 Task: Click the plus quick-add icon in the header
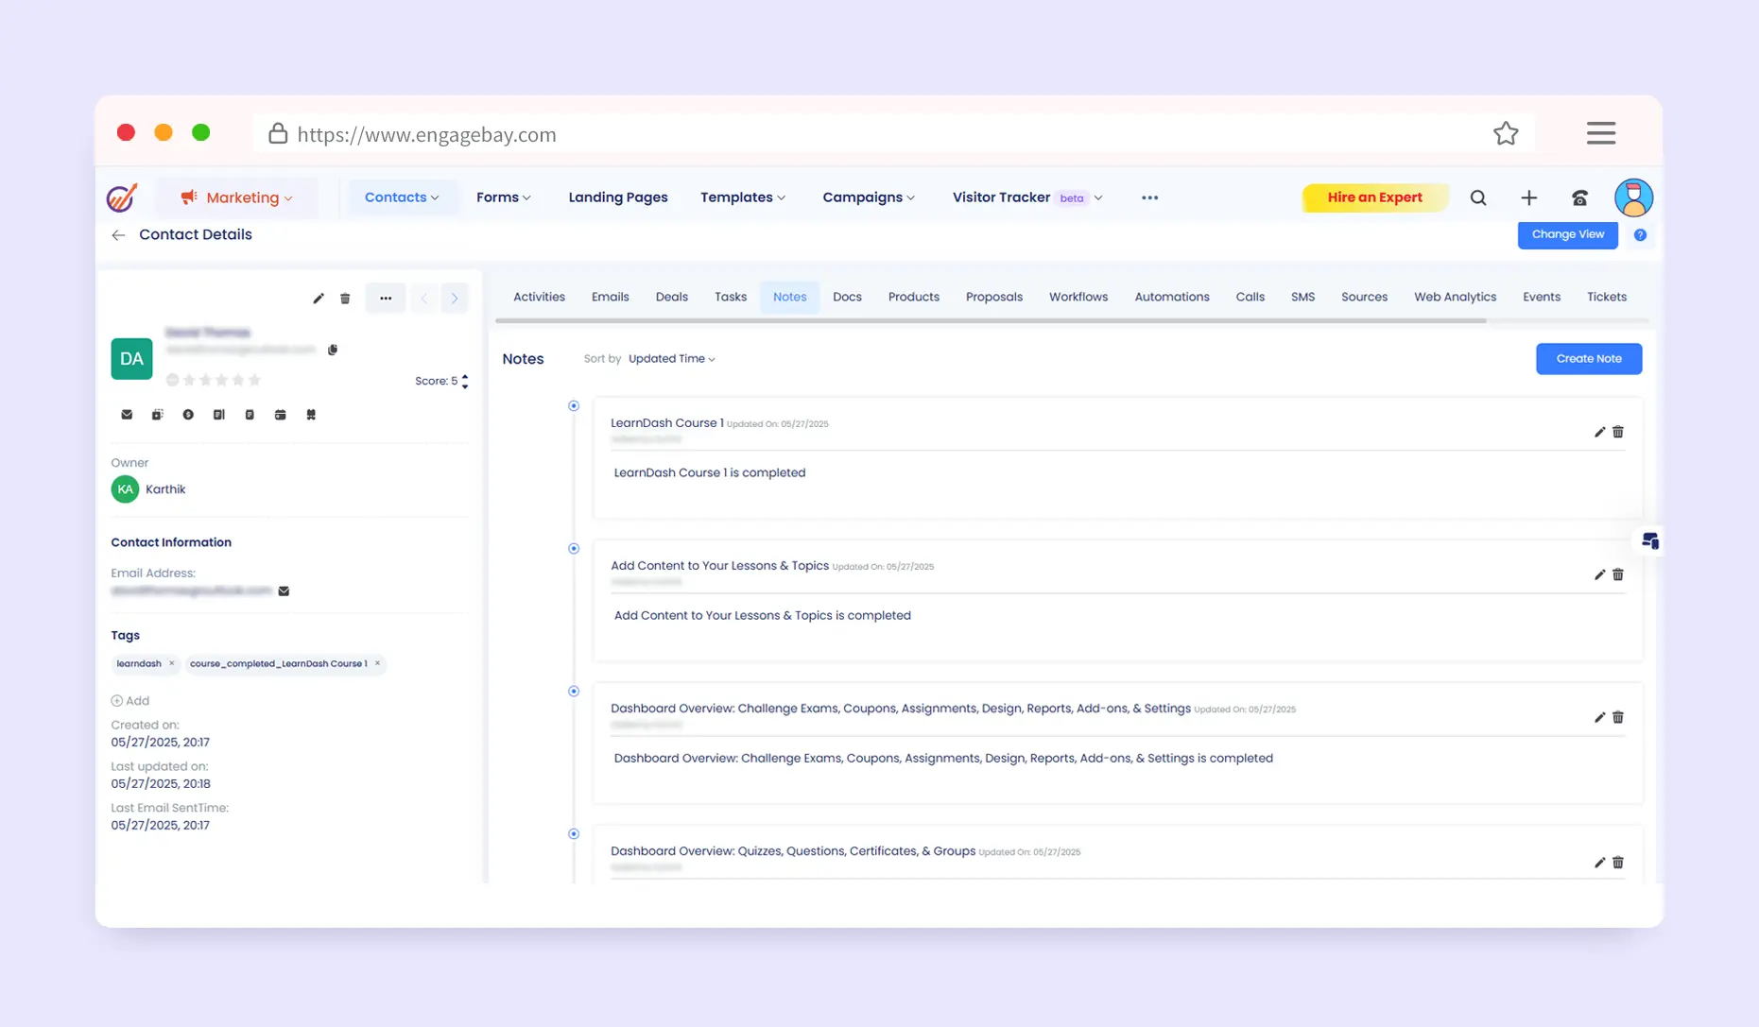click(x=1528, y=197)
